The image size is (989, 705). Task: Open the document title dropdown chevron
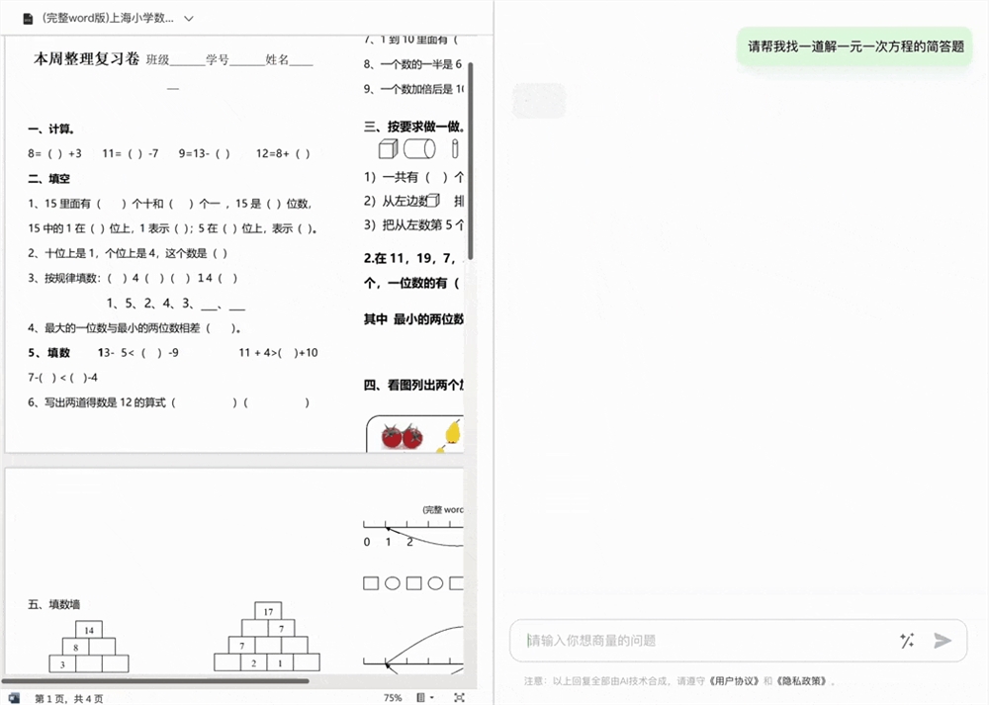(187, 18)
